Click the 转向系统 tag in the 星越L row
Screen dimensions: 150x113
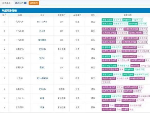135,66
